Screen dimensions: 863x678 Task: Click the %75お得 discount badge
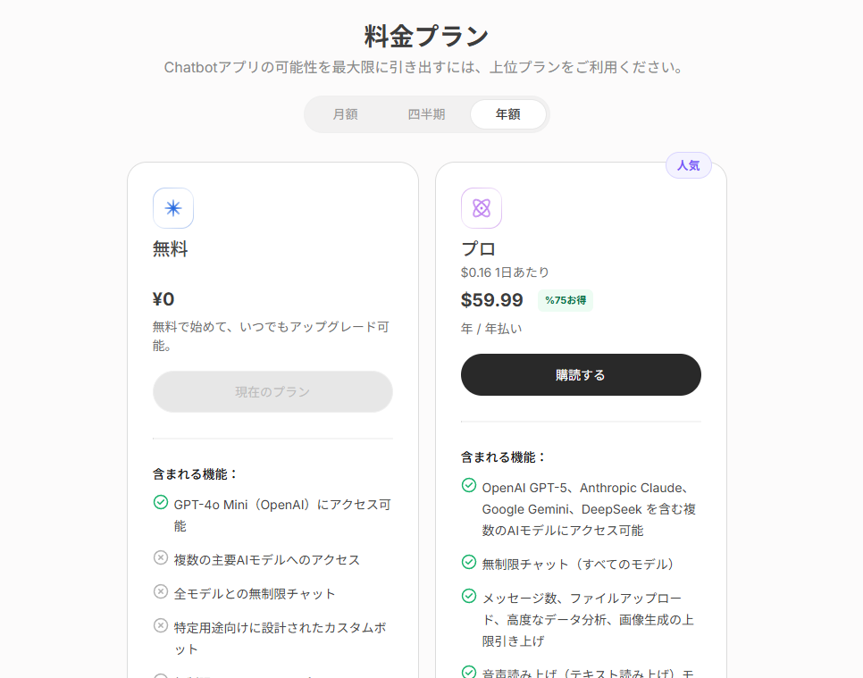coord(566,300)
